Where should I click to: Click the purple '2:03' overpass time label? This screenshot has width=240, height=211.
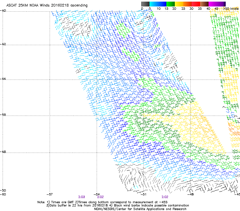point(82,197)
